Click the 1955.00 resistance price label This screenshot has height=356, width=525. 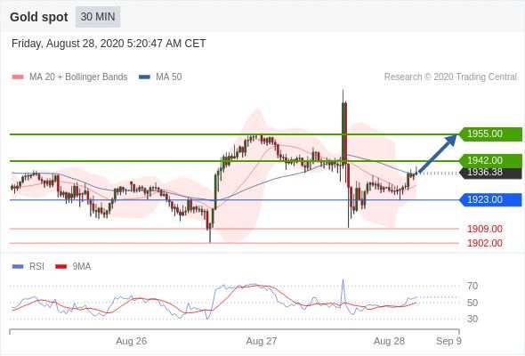click(x=490, y=134)
